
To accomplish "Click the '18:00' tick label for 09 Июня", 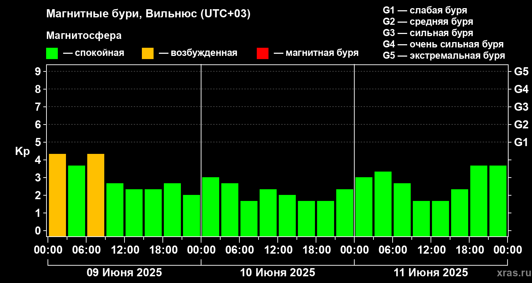I will [x=163, y=250].
